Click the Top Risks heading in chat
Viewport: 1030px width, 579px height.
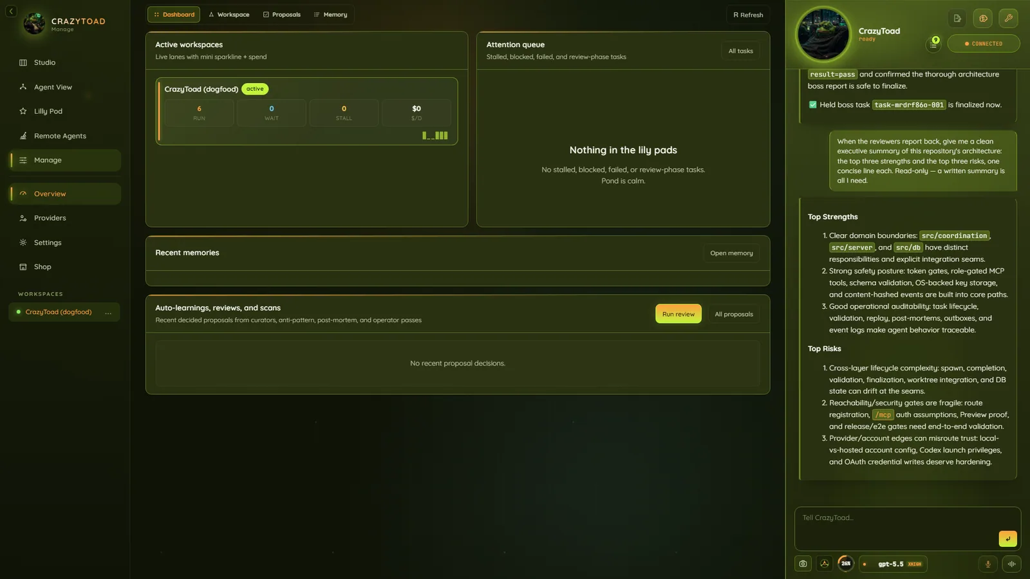tap(824, 349)
